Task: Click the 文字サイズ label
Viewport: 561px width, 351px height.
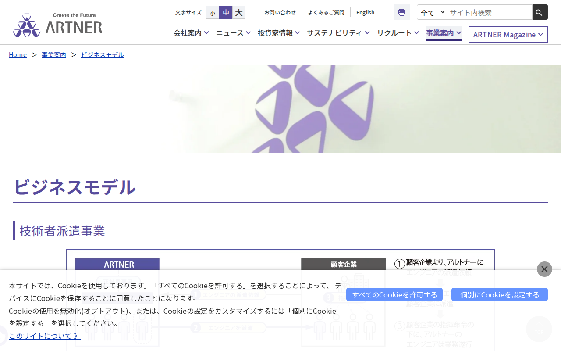Action: 188,12
